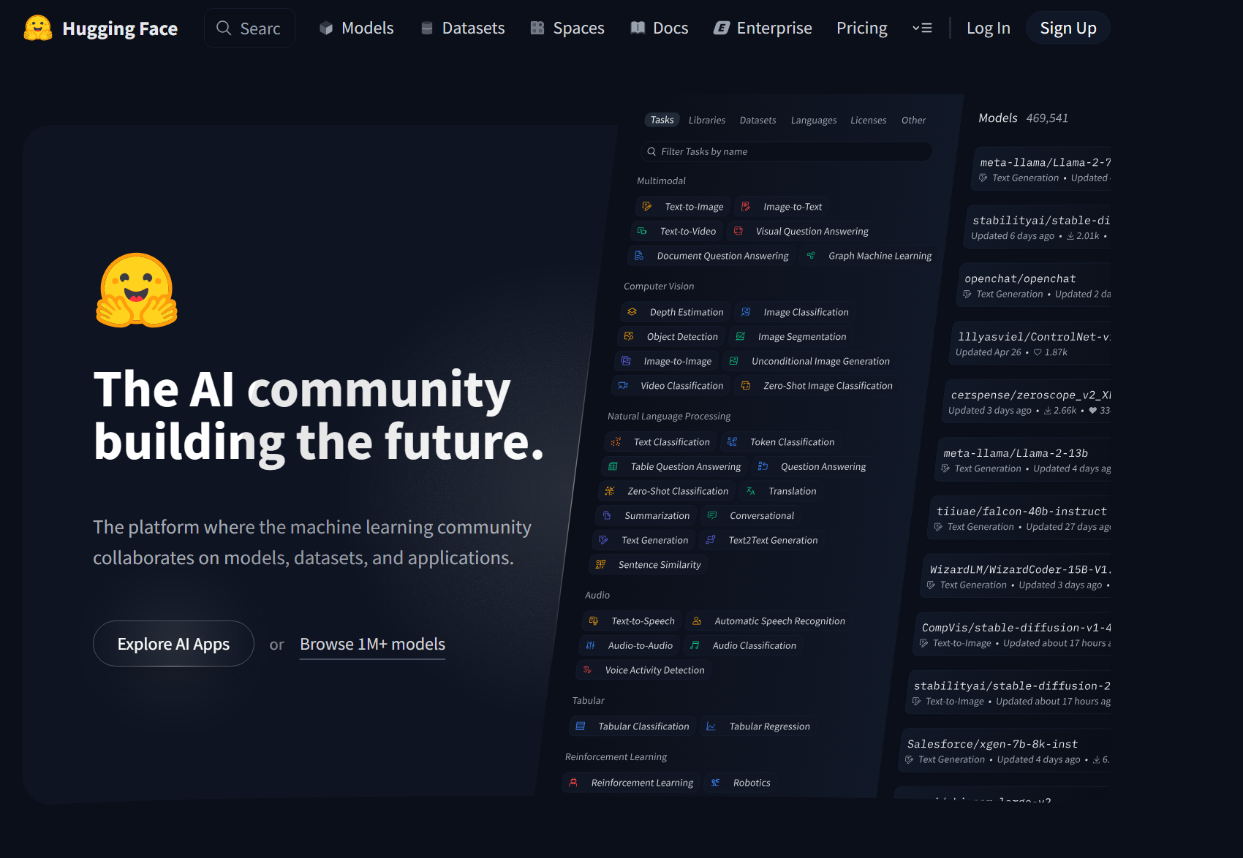Open the openchat/openchat model card

1035,286
